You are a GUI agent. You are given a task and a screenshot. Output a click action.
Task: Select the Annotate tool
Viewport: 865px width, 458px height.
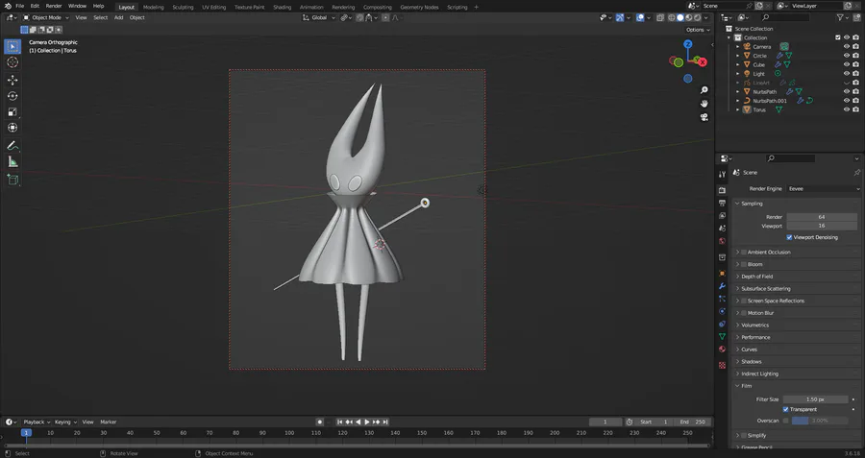pos(12,146)
